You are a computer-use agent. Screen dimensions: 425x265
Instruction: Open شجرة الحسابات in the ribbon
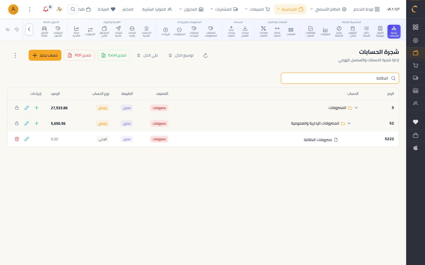pyautogui.click(x=394, y=32)
